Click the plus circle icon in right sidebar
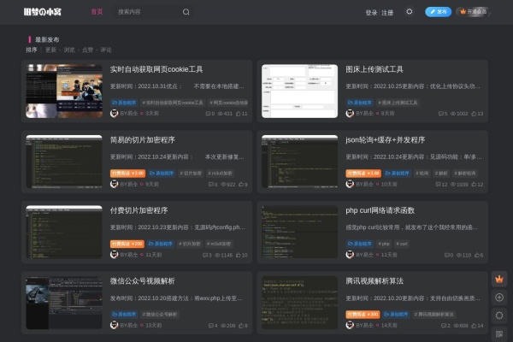The width and height of the screenshot is (513, 342). coord(499,297)
